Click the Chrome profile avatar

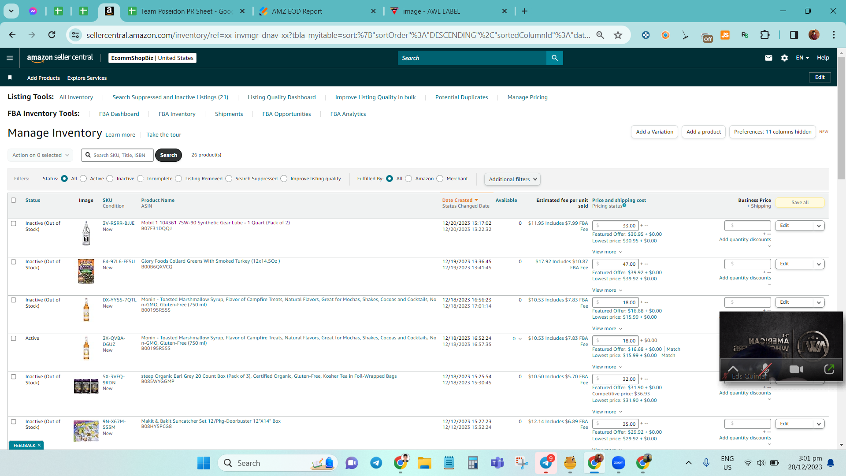coord(814,35)
